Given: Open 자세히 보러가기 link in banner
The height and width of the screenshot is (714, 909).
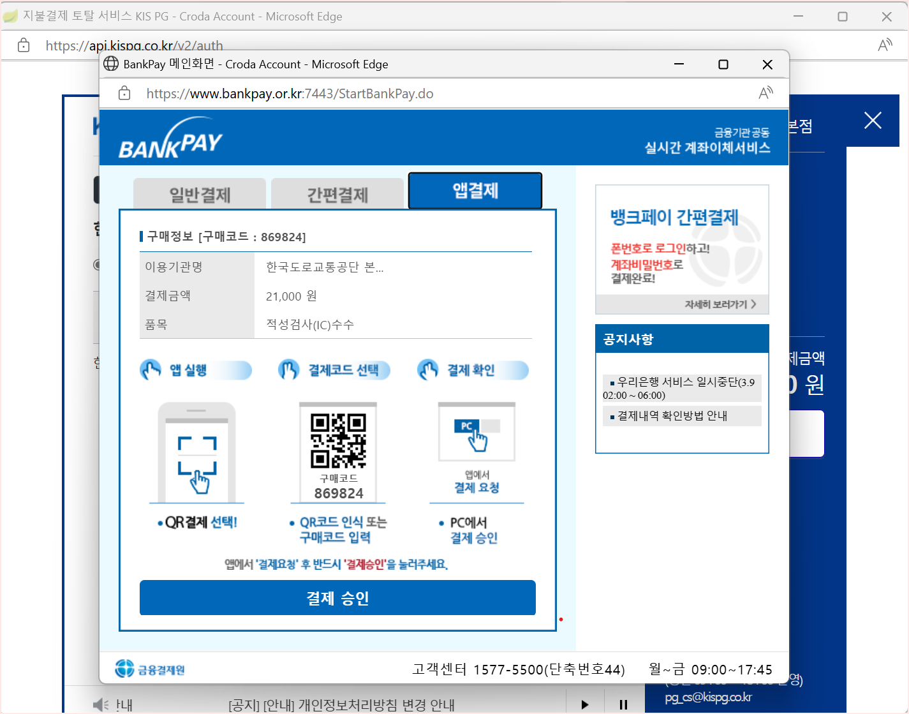Looking at the screenshot, I should click(x=720, y=304).
